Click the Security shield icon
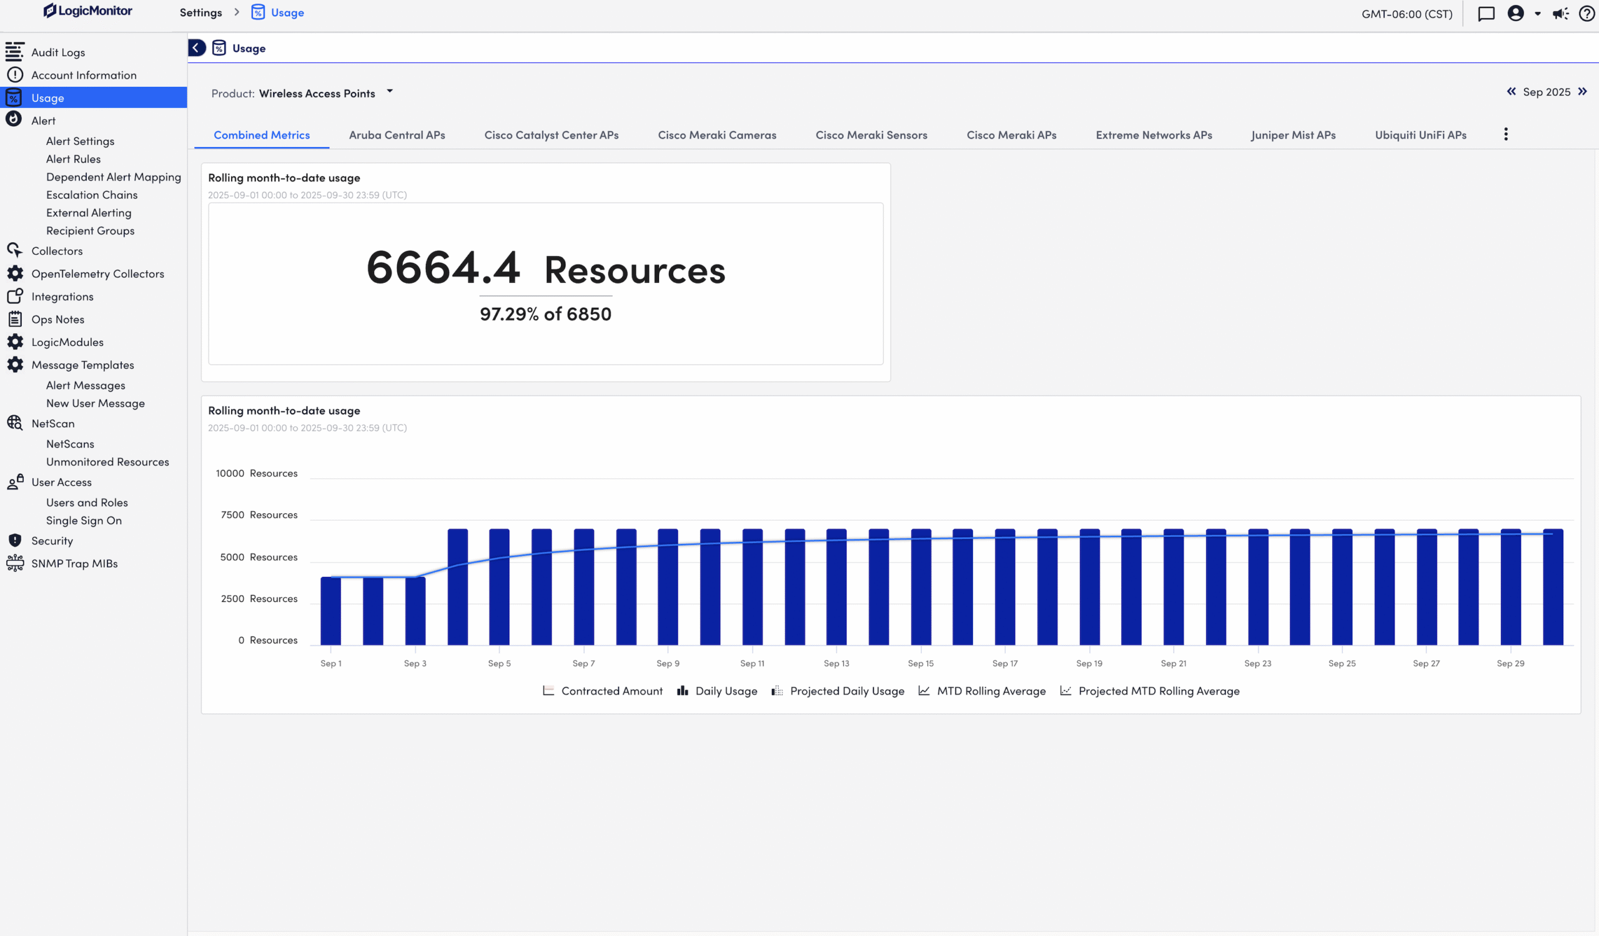 click(14, 540)
